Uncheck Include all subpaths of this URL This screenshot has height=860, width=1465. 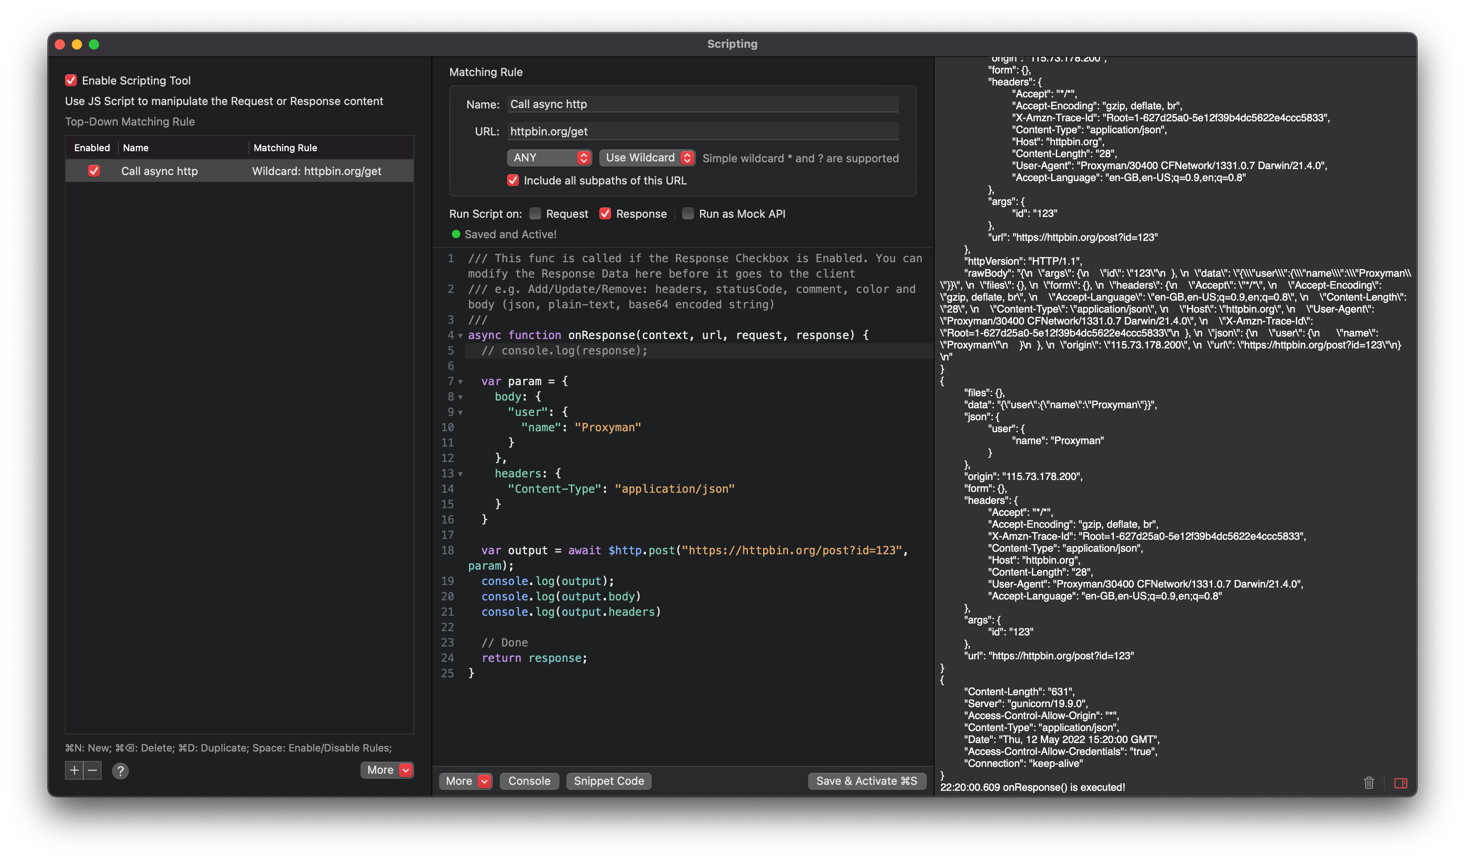(x=512, y=180)
